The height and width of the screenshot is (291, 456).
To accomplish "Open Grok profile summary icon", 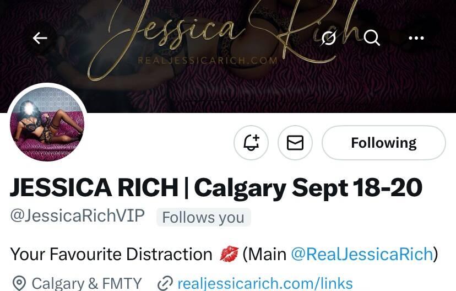I will 329,38.
